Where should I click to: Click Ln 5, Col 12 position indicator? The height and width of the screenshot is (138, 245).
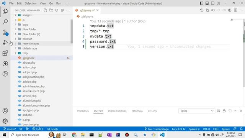(x=179, y=129)
